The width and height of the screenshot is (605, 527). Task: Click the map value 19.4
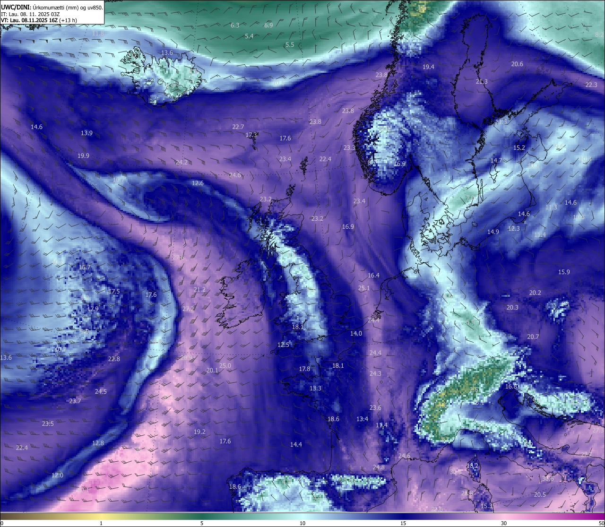pos(428,67)
